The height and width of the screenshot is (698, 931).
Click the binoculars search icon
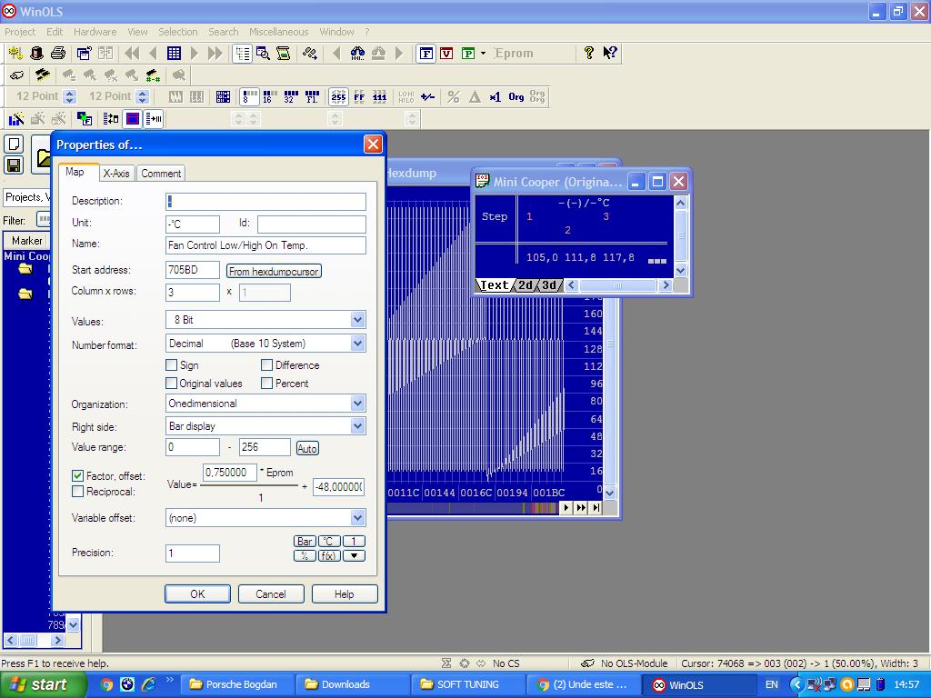click(x=357, y=54)
